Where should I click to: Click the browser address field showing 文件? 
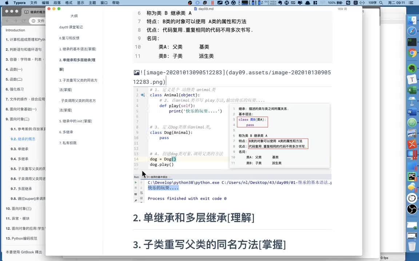37,21
